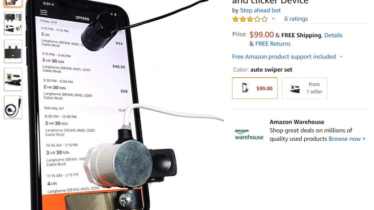374x210 pixels.
Task: Click the $99.00 price text
Action: pyautogui.click(x=261, y=35)
